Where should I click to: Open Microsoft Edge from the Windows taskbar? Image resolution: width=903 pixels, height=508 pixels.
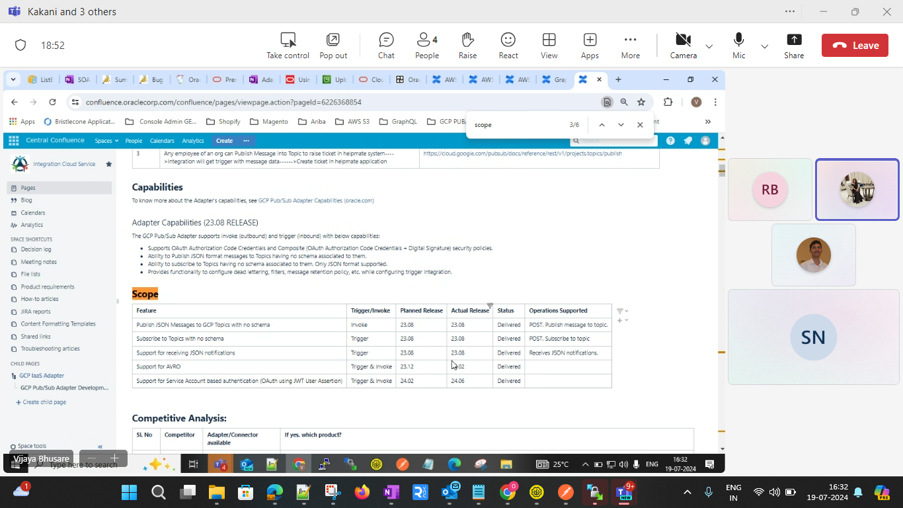(274, 491)
